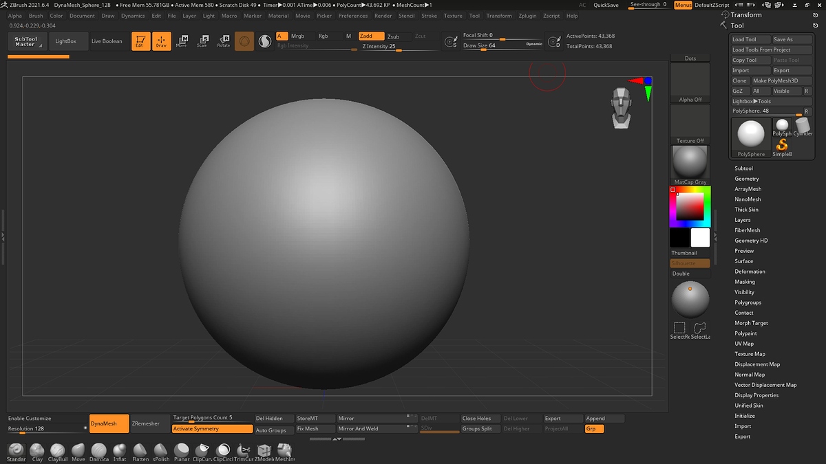Select the Standard brush
This screenshot has height=464, width=826.
tap(16, 452)
